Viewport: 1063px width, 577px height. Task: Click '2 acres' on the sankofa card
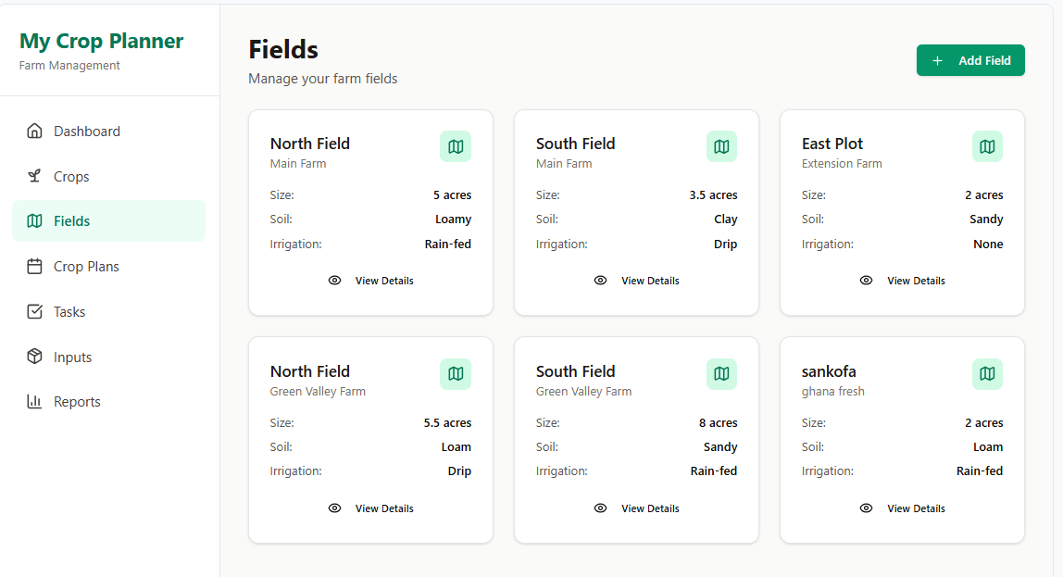(983, 423)
